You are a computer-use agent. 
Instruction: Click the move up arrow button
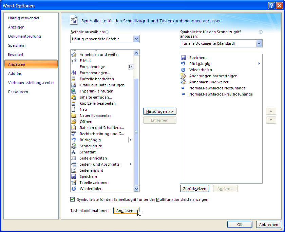click(x=271, y=111)
